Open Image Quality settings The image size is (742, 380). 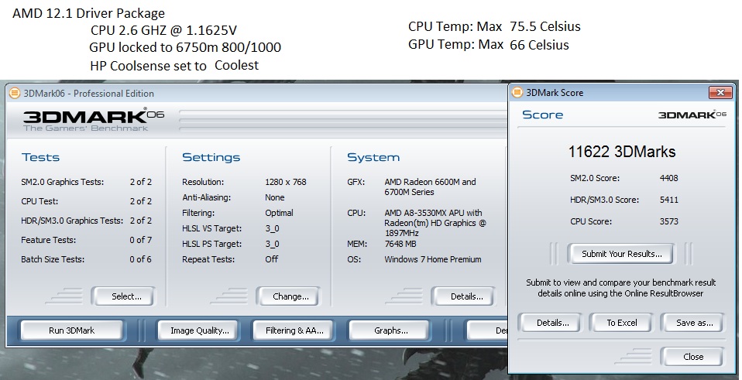199,330
